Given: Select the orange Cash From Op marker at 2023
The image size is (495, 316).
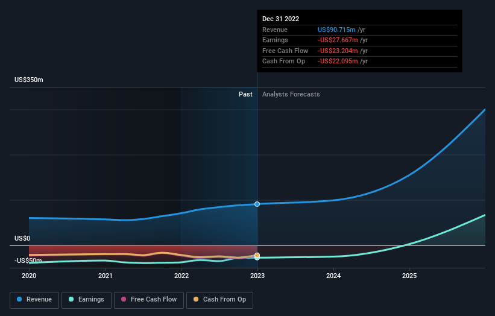Looking at the screenshot, I should [x=257, y=255].
